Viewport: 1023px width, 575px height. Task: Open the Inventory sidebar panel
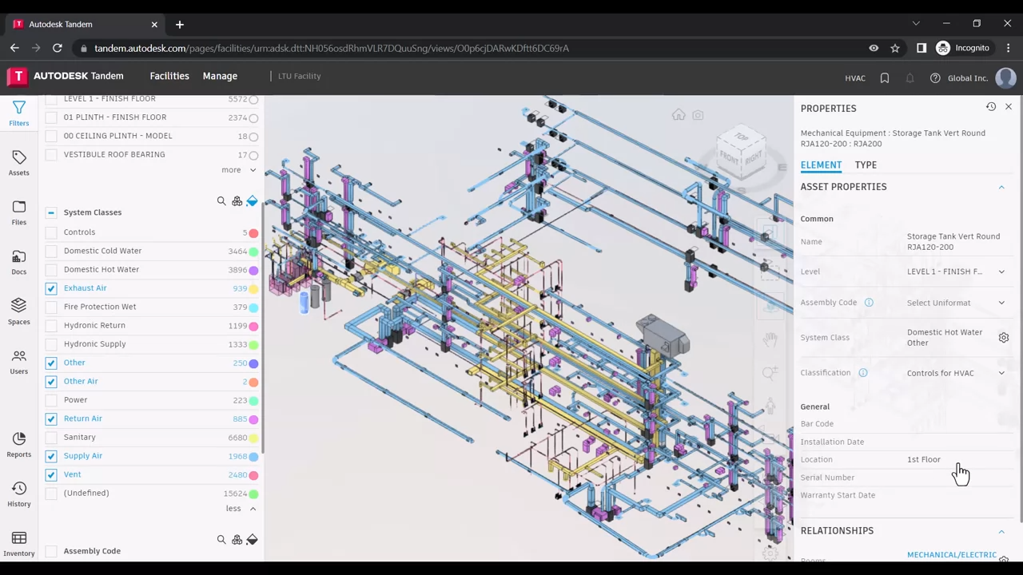tap(18, 543)
